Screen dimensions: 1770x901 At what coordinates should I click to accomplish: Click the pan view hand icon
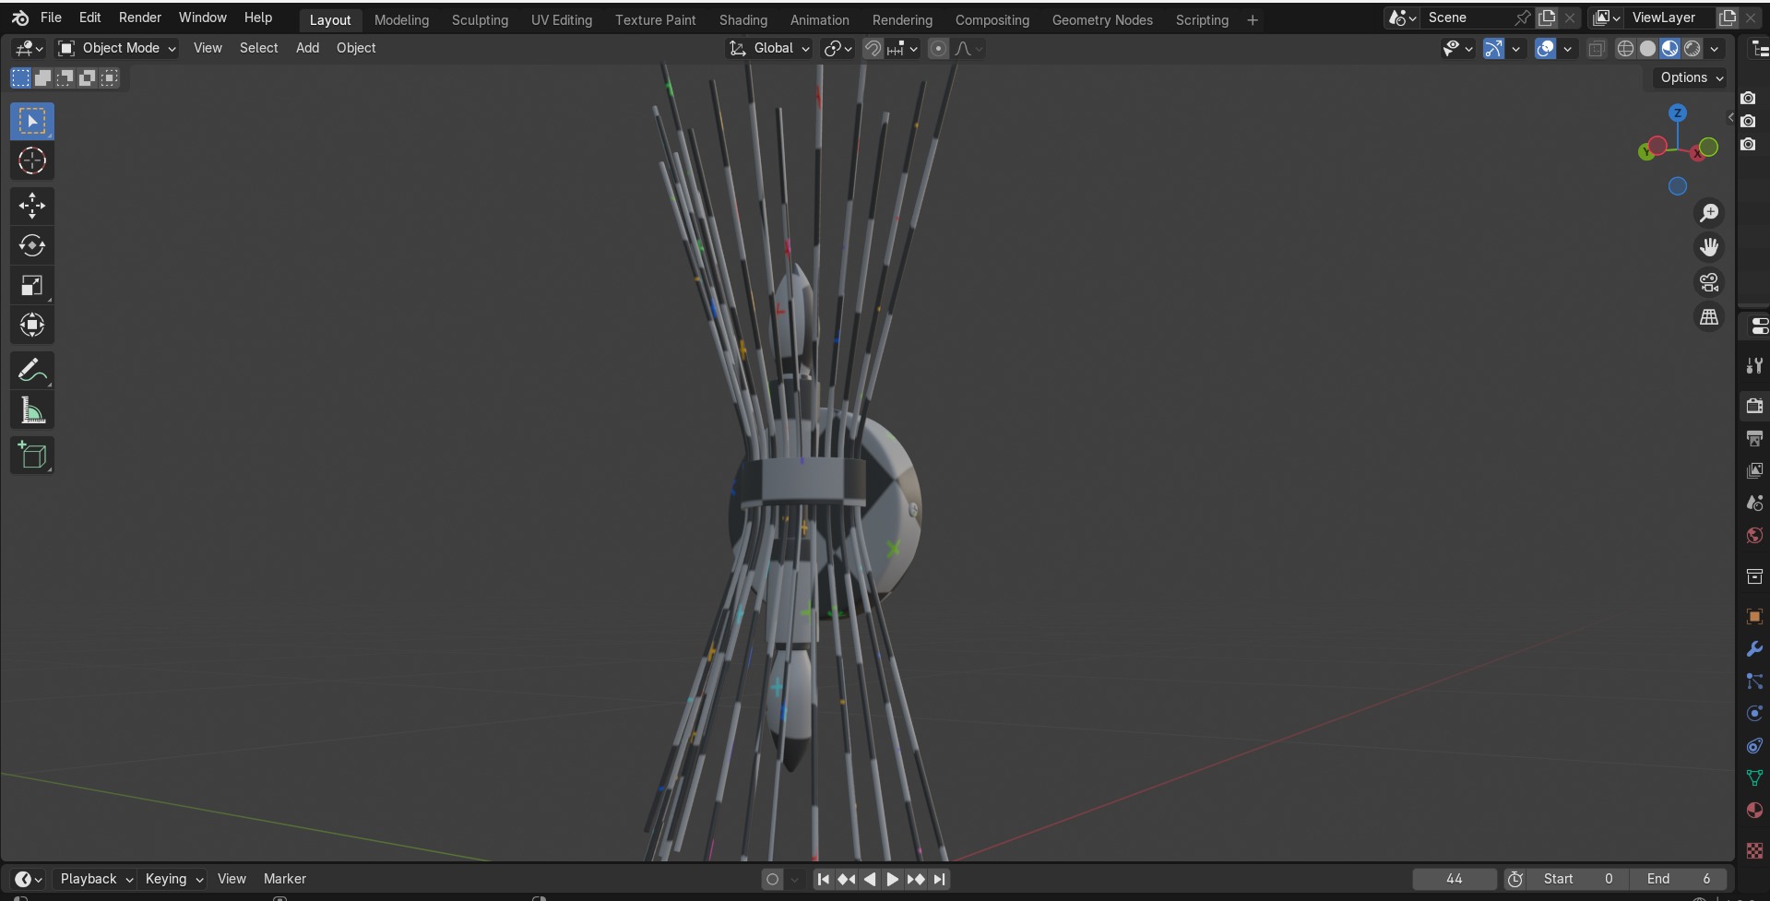[1709, 247]
